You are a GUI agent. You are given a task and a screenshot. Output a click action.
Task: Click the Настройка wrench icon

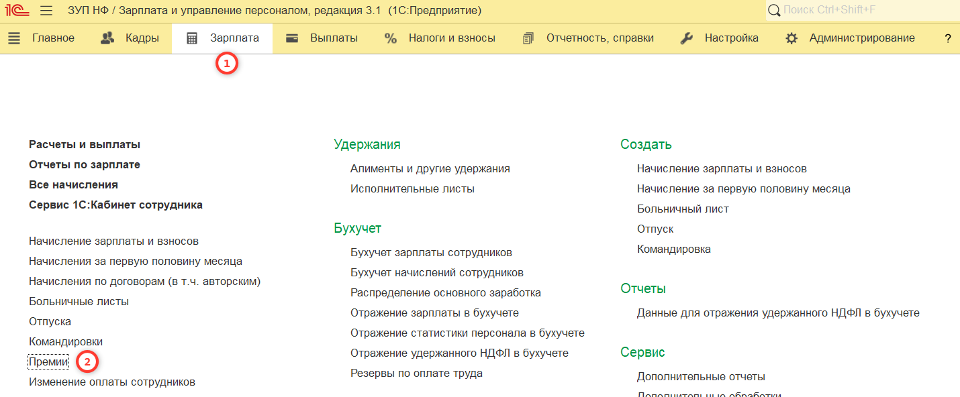tap(686, 38)
